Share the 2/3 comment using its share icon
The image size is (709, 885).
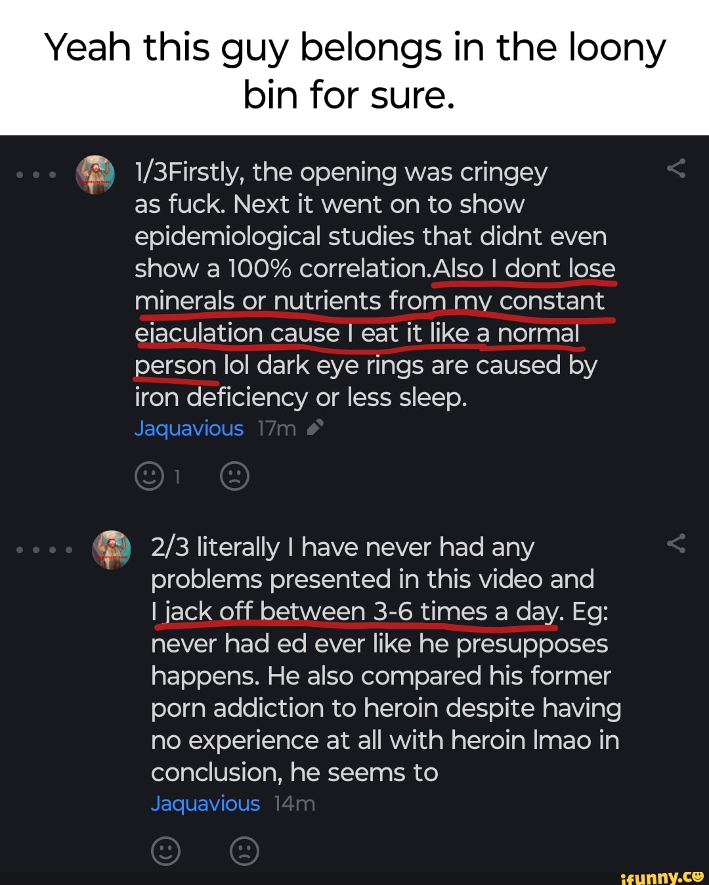tap(676, 543)
